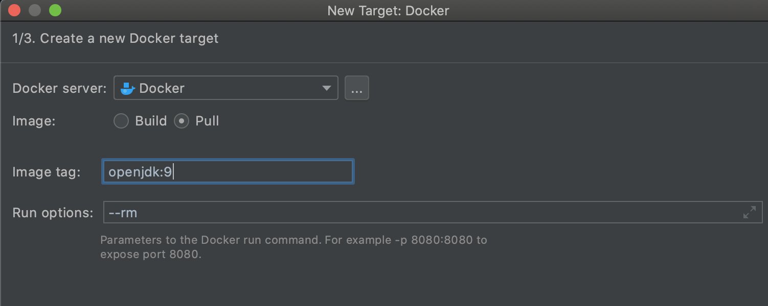768x306 pixels.
Task: Click the "Run options:" label
Action: (53, 213)
